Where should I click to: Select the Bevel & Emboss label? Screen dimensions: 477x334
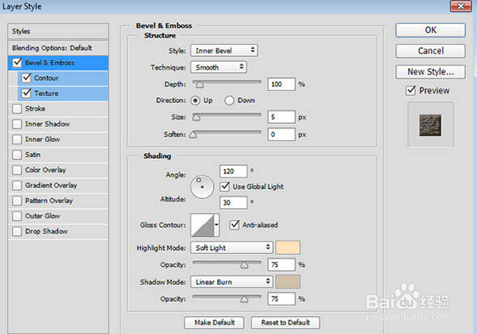50,63
